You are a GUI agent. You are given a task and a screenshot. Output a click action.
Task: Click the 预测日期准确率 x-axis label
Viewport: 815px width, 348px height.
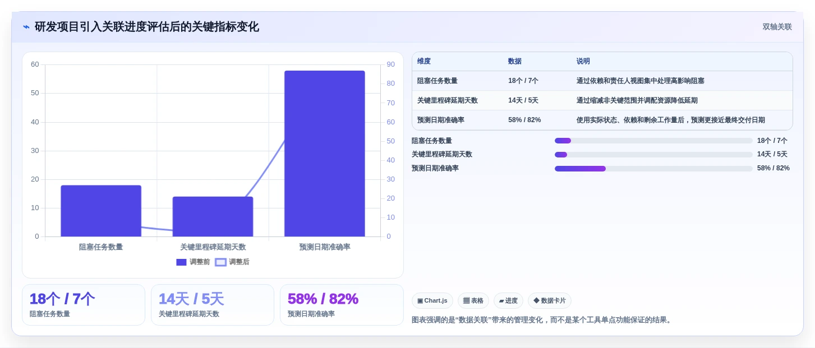tap(325, 247)
